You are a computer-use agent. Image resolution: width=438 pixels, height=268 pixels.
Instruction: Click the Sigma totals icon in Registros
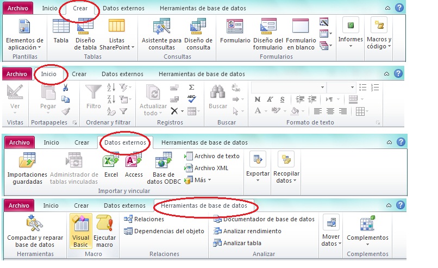pos(191,88)
